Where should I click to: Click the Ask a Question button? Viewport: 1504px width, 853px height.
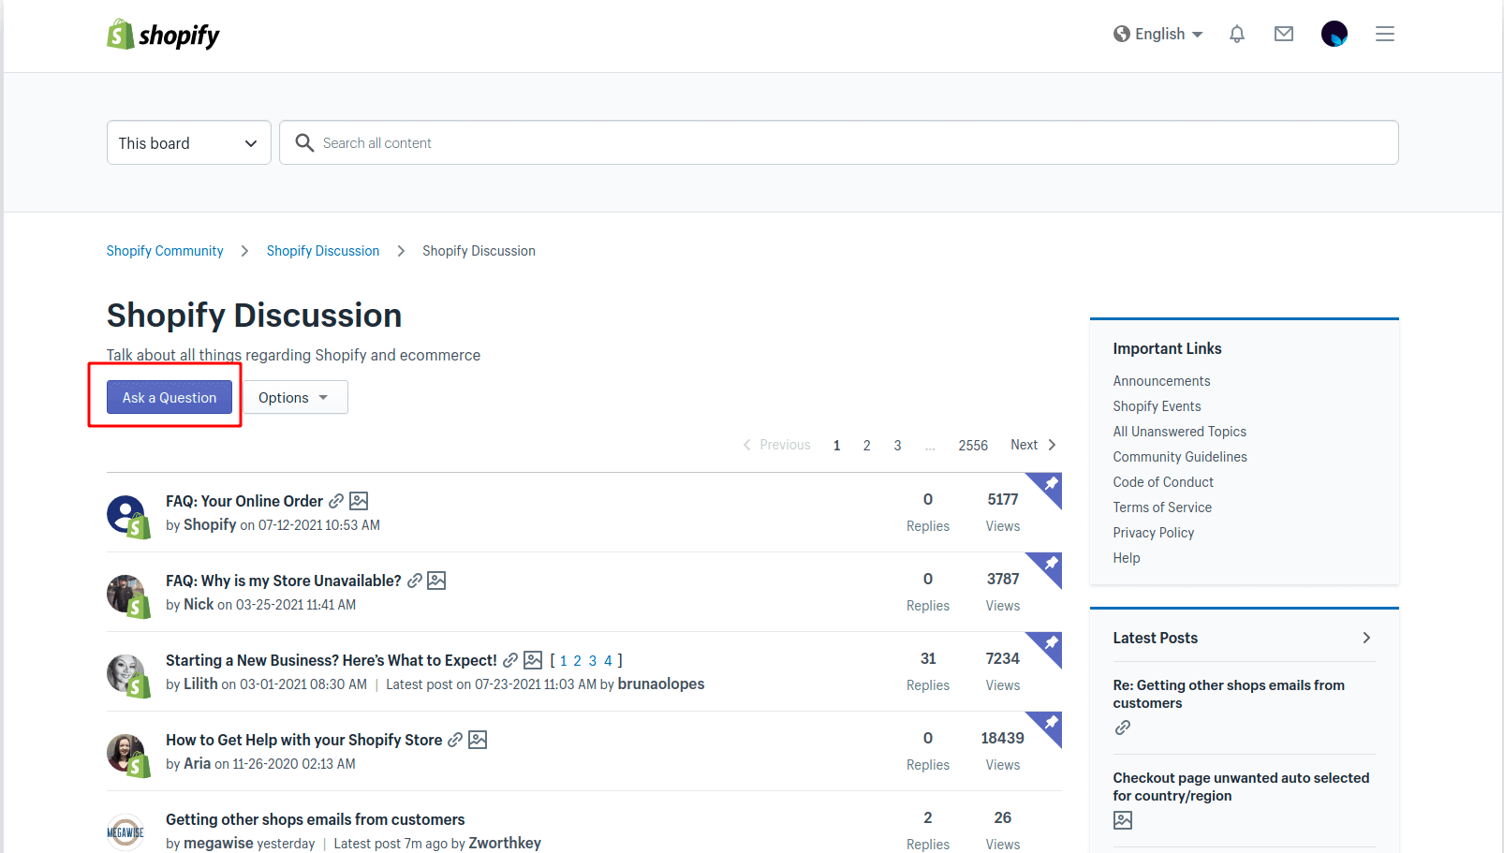170,398
